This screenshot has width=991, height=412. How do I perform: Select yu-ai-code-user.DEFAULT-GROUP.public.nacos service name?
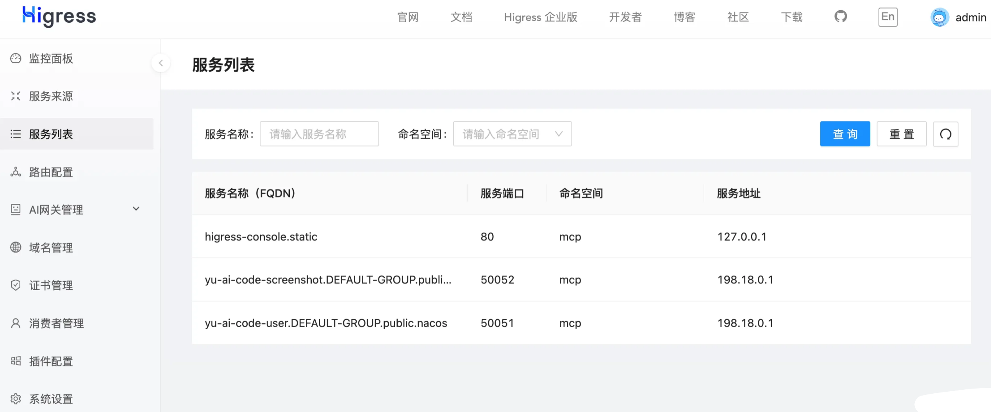[x=326, y=323]
